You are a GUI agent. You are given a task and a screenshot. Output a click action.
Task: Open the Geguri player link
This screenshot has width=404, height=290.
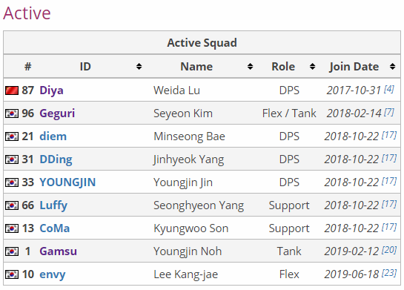click(x=57, y=113)
